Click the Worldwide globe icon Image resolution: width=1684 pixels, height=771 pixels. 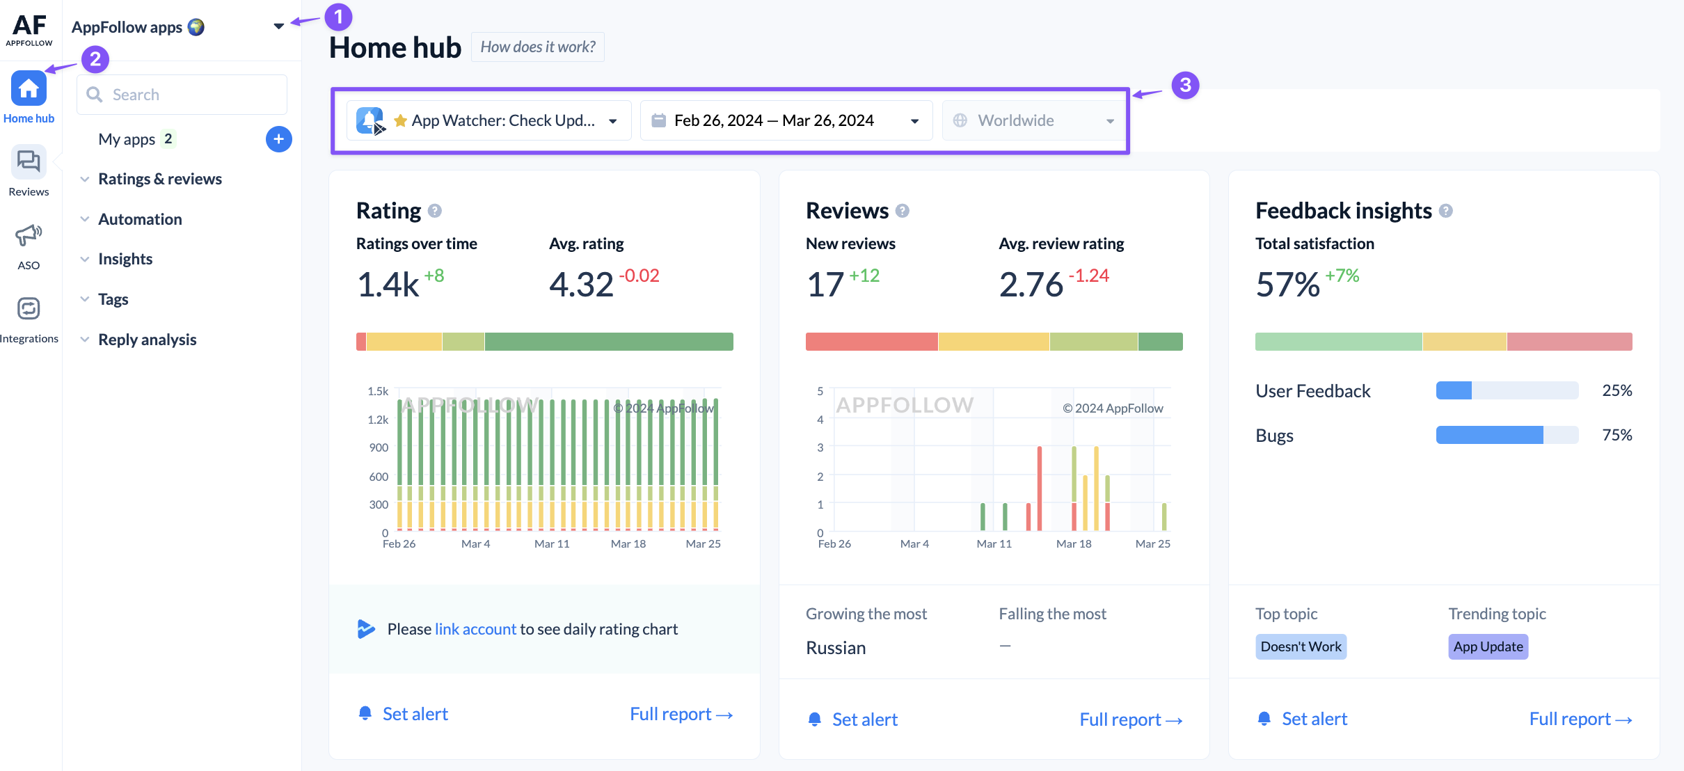tap(960, 120)
